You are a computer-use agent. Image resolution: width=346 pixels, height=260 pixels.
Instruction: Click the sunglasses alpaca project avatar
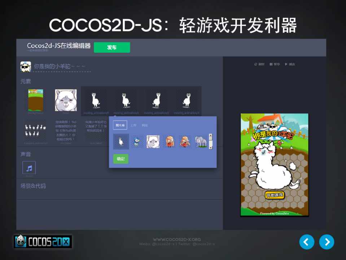click(25, 66)
